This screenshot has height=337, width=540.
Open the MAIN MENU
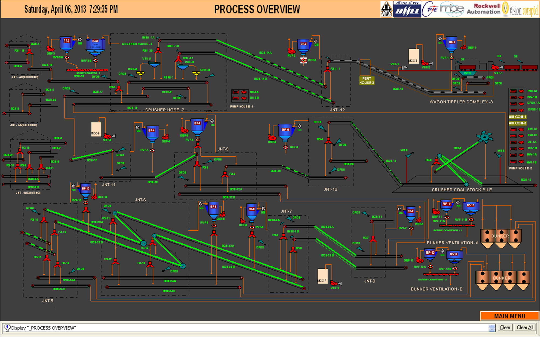click(x=509, y=316)
